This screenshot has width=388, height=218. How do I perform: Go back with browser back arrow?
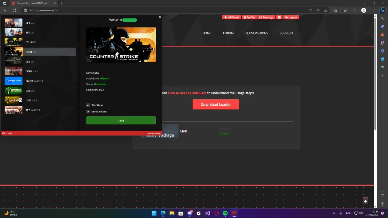(6, 10)
